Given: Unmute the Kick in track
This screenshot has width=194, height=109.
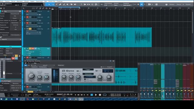Looking at the screenshot, I should pos(27,12).
